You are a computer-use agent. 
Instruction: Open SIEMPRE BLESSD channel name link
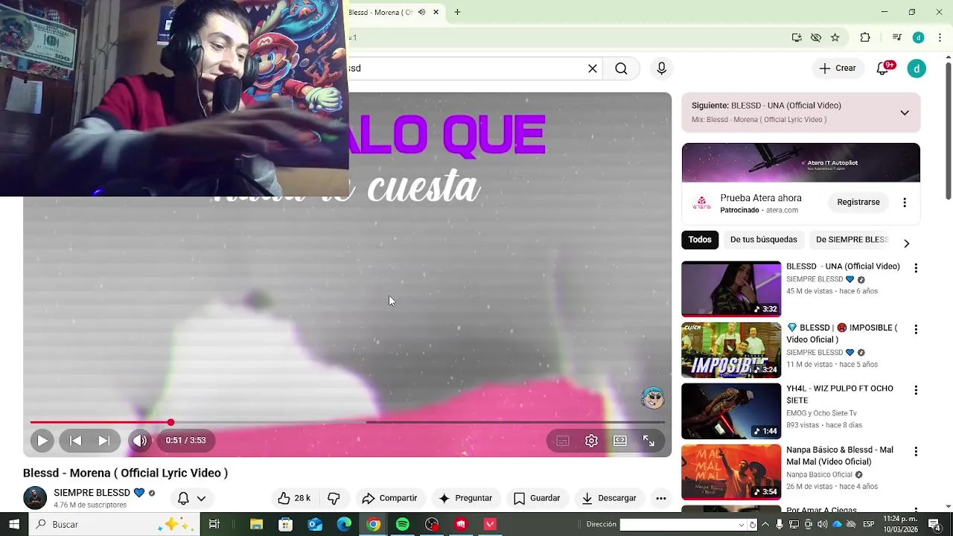[x=92, y=493]
